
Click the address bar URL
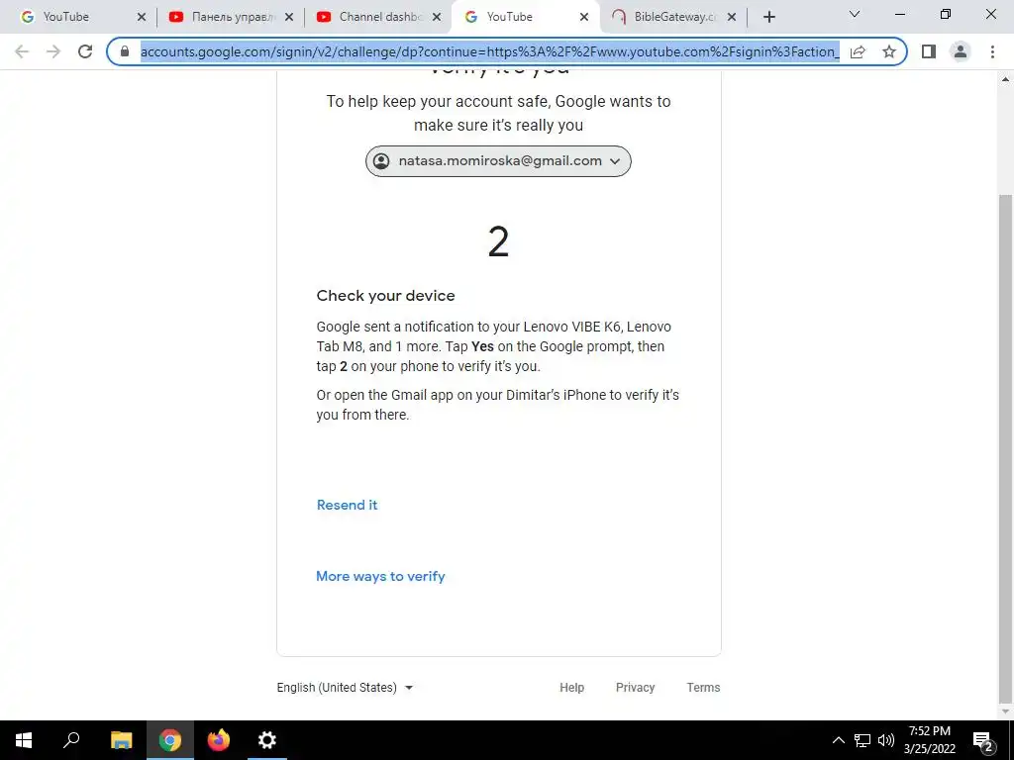pyautogui.click(x=489, y=51)
